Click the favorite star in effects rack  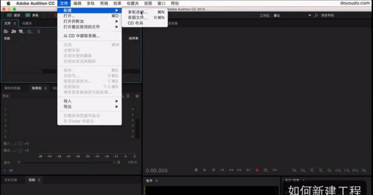[x=137, y=96]
